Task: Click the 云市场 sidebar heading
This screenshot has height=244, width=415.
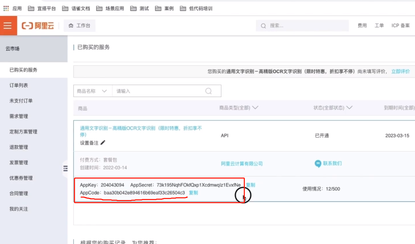Action: point(13,48)
